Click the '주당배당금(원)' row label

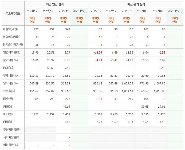[x=12, y=130]
